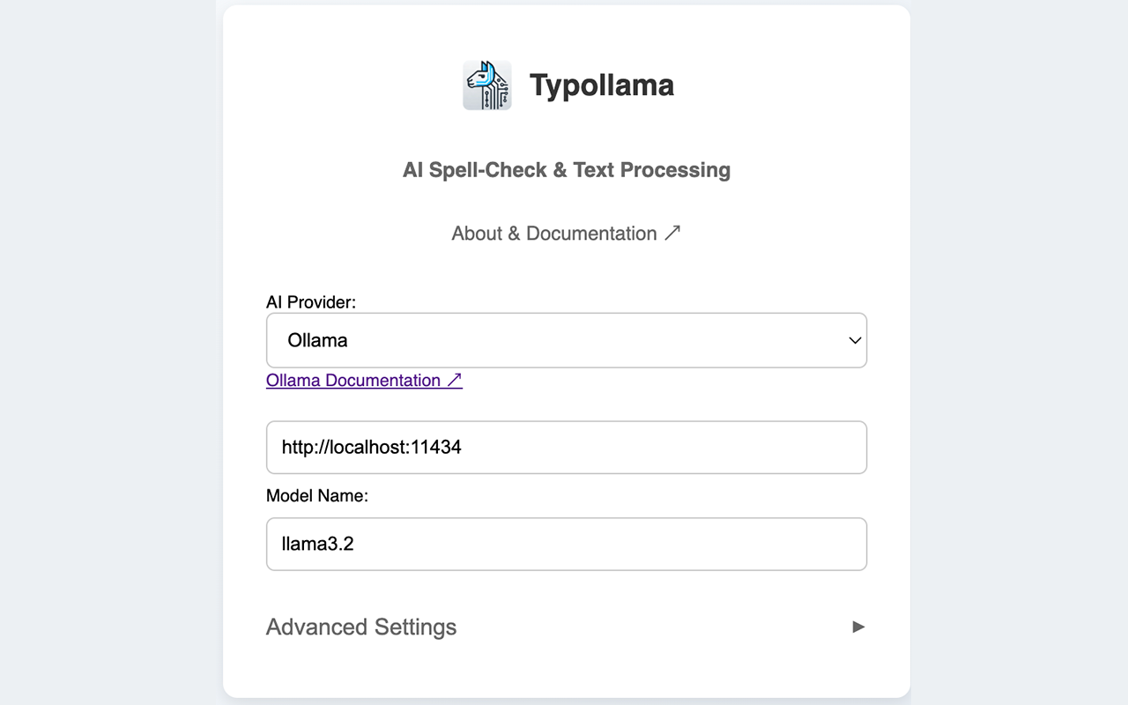Open the About & Documentation page
The image size is (1128, 705).
[x=553, y=233]
